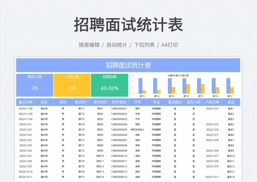257x182 pixels.
Task: Select the 联系电话 column header
Action: [x=119, y=102]
